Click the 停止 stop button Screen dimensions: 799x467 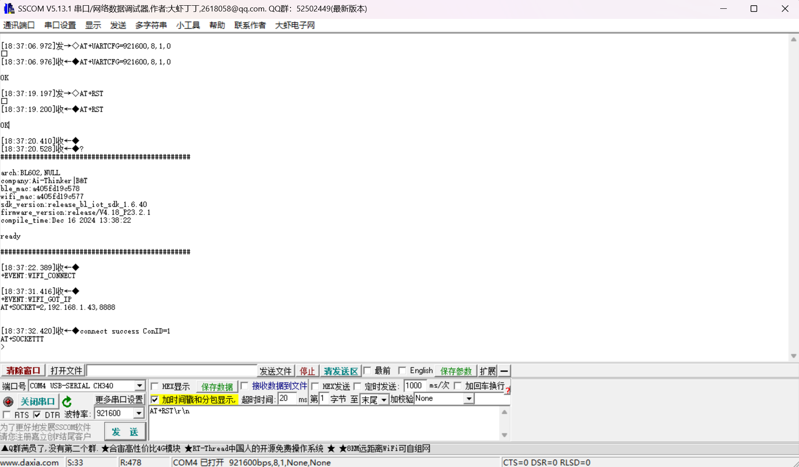click(x=307, y=371)
